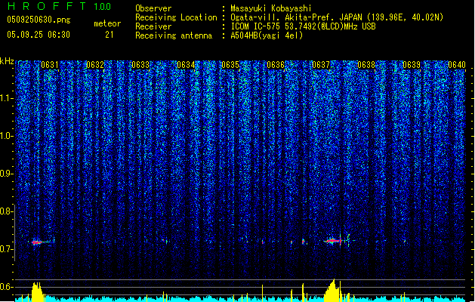Click the large red meteor echo near 0637
Viewport: 475px width, 302px height.
(332, 241)
